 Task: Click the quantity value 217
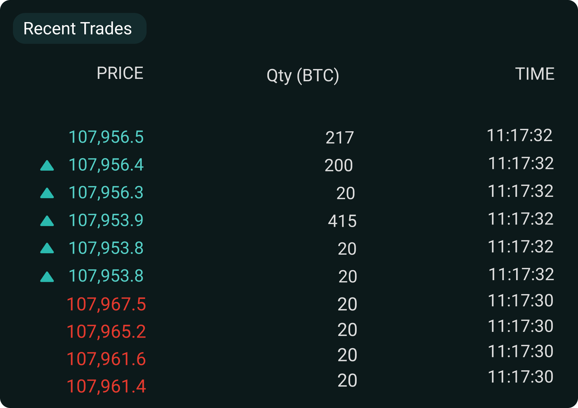point(340,137)
